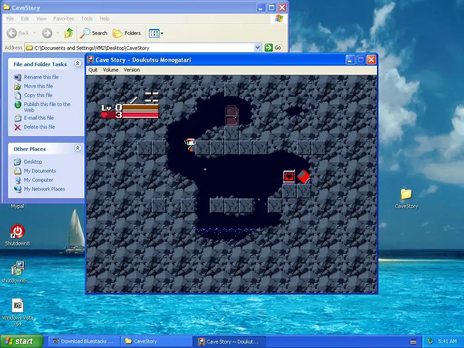Click the My Network Places globe icon

(x=18, y=189)
